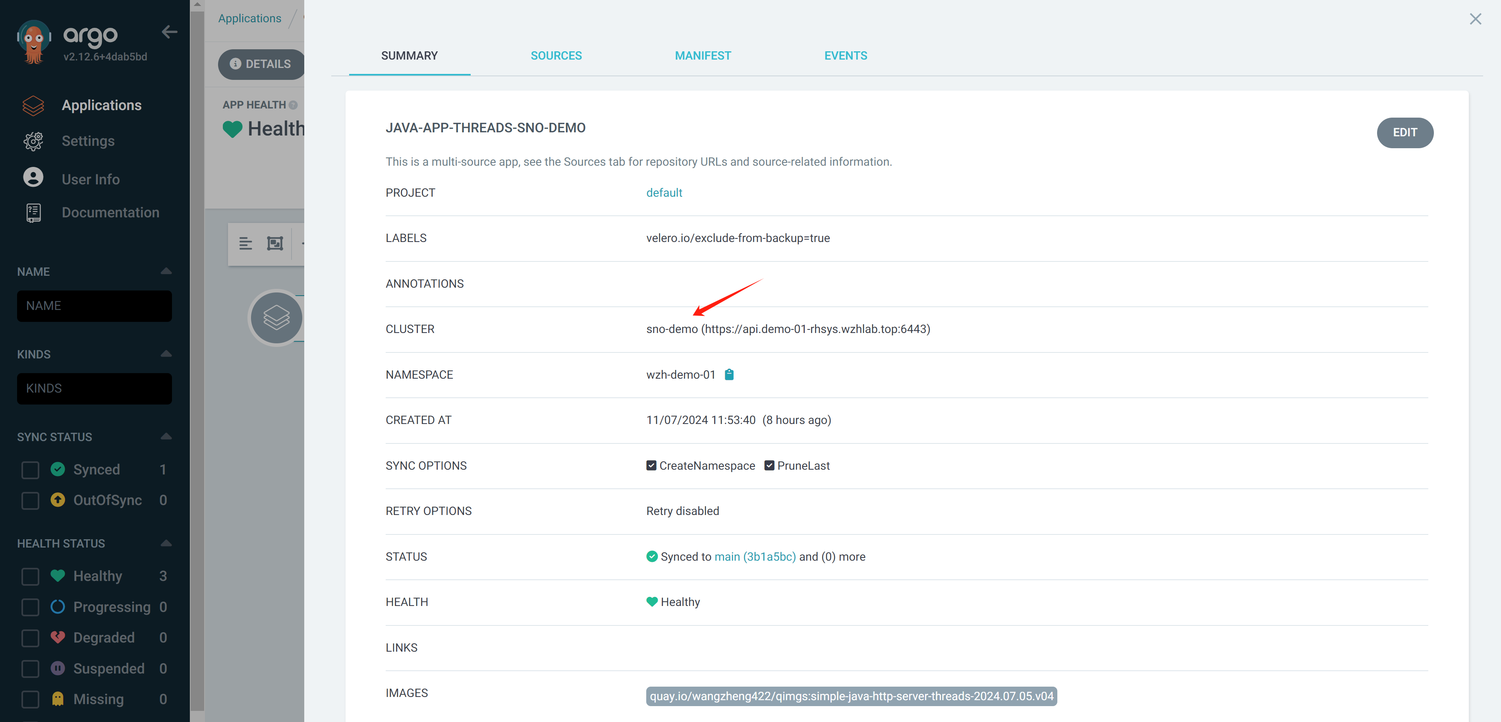Copy namespace with clipboard icon

[729, 375]
